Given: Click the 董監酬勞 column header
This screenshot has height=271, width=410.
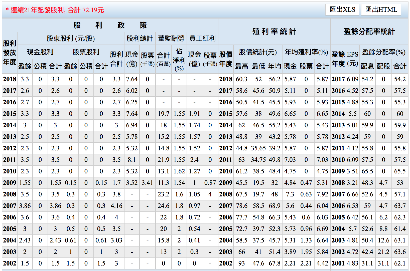Looking at the screenshot, I should (171, 39).
